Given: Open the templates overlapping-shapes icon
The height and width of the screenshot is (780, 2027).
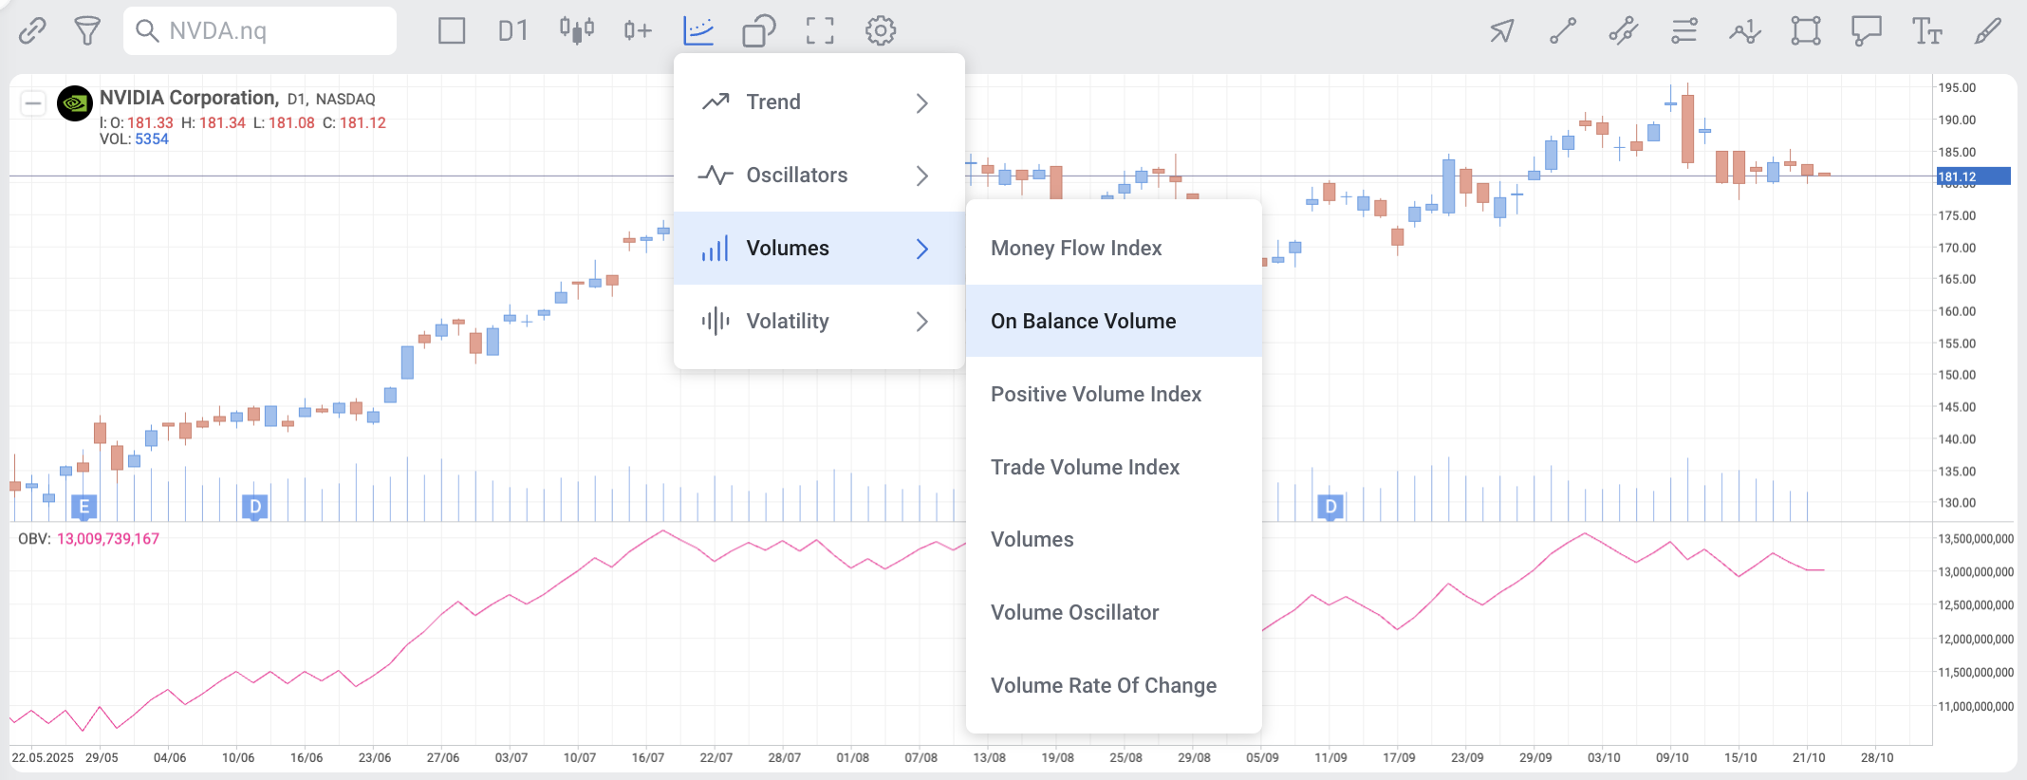Looking at the screenshot, I should (x=759, y=31).
